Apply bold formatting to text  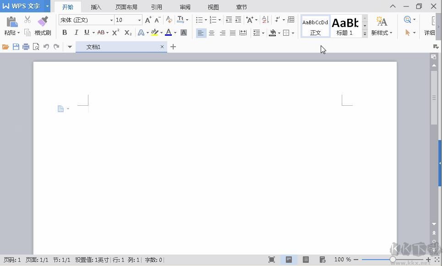(65, 33)
